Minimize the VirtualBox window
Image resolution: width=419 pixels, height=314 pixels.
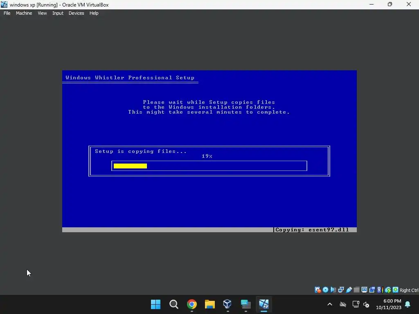(372, 4)
